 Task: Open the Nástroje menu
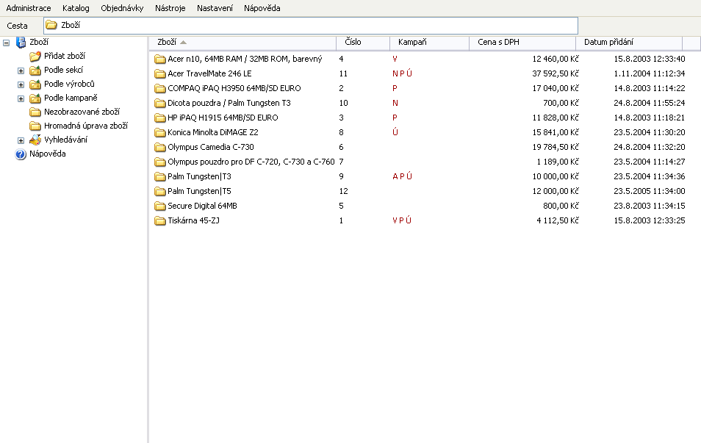[x=170, y=8]
